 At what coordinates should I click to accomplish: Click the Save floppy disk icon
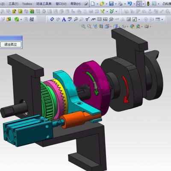[111, 3]
